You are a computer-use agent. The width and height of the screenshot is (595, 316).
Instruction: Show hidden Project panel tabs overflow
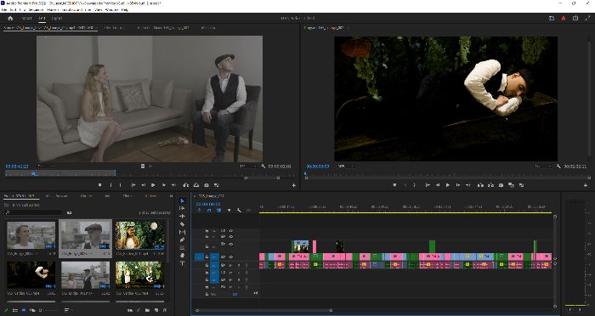click(171, 196)
